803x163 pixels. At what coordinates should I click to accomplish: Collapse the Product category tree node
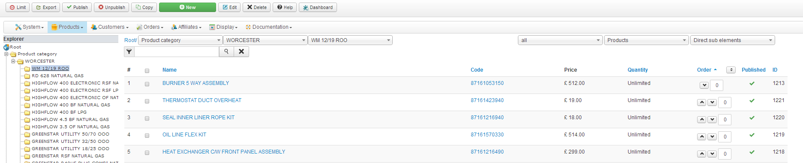(6, 54)
